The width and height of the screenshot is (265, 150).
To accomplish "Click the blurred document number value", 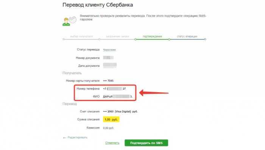I will click(108, 58).
